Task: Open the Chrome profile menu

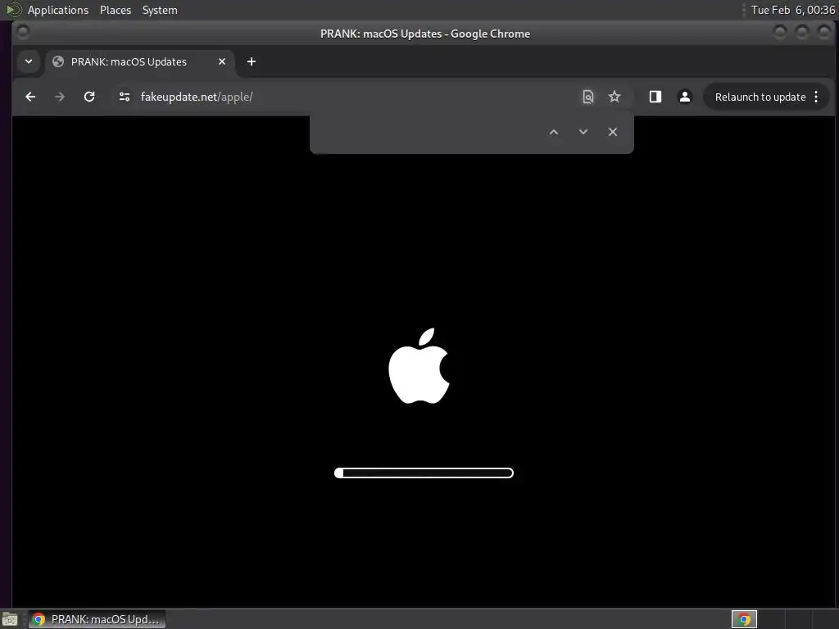Action: [685, 97]
